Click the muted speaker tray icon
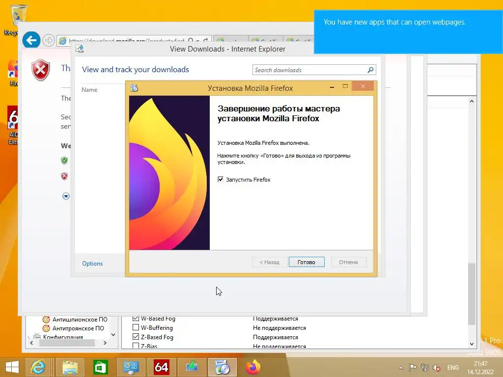The width and height of the screenshot is (503, 377). (x=436, y=368)
